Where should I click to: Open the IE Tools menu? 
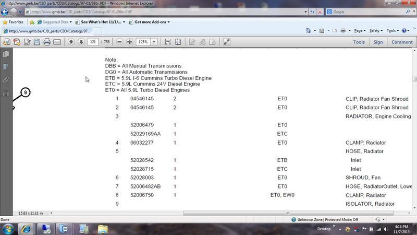(x=393, y=31)
